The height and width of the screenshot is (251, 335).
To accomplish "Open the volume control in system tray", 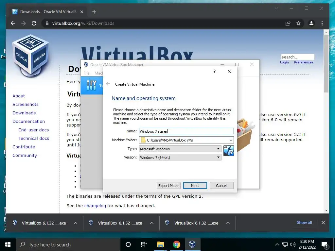I will pos(293,244).
